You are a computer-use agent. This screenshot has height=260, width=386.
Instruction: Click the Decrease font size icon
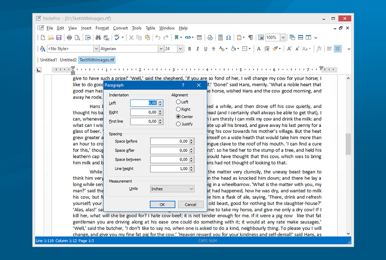click(x=297, y=49)
